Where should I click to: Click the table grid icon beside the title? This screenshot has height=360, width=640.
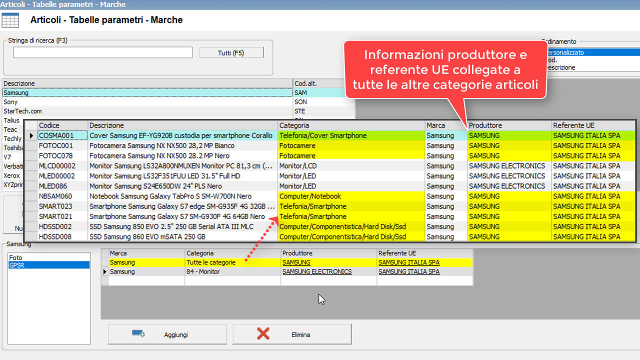pyautogui.click(x=10, y=20)
